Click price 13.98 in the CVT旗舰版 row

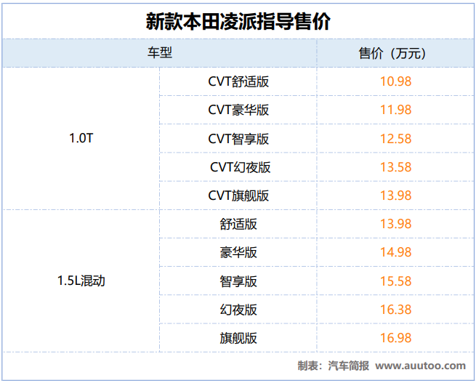point(395,195)
